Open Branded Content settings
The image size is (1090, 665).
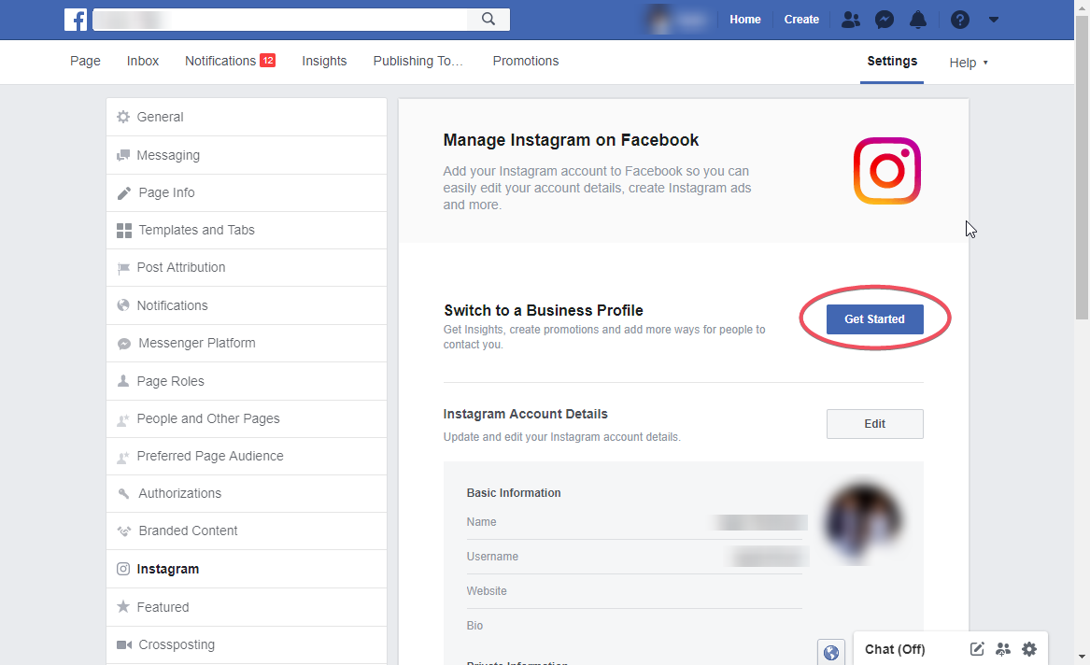247,531
